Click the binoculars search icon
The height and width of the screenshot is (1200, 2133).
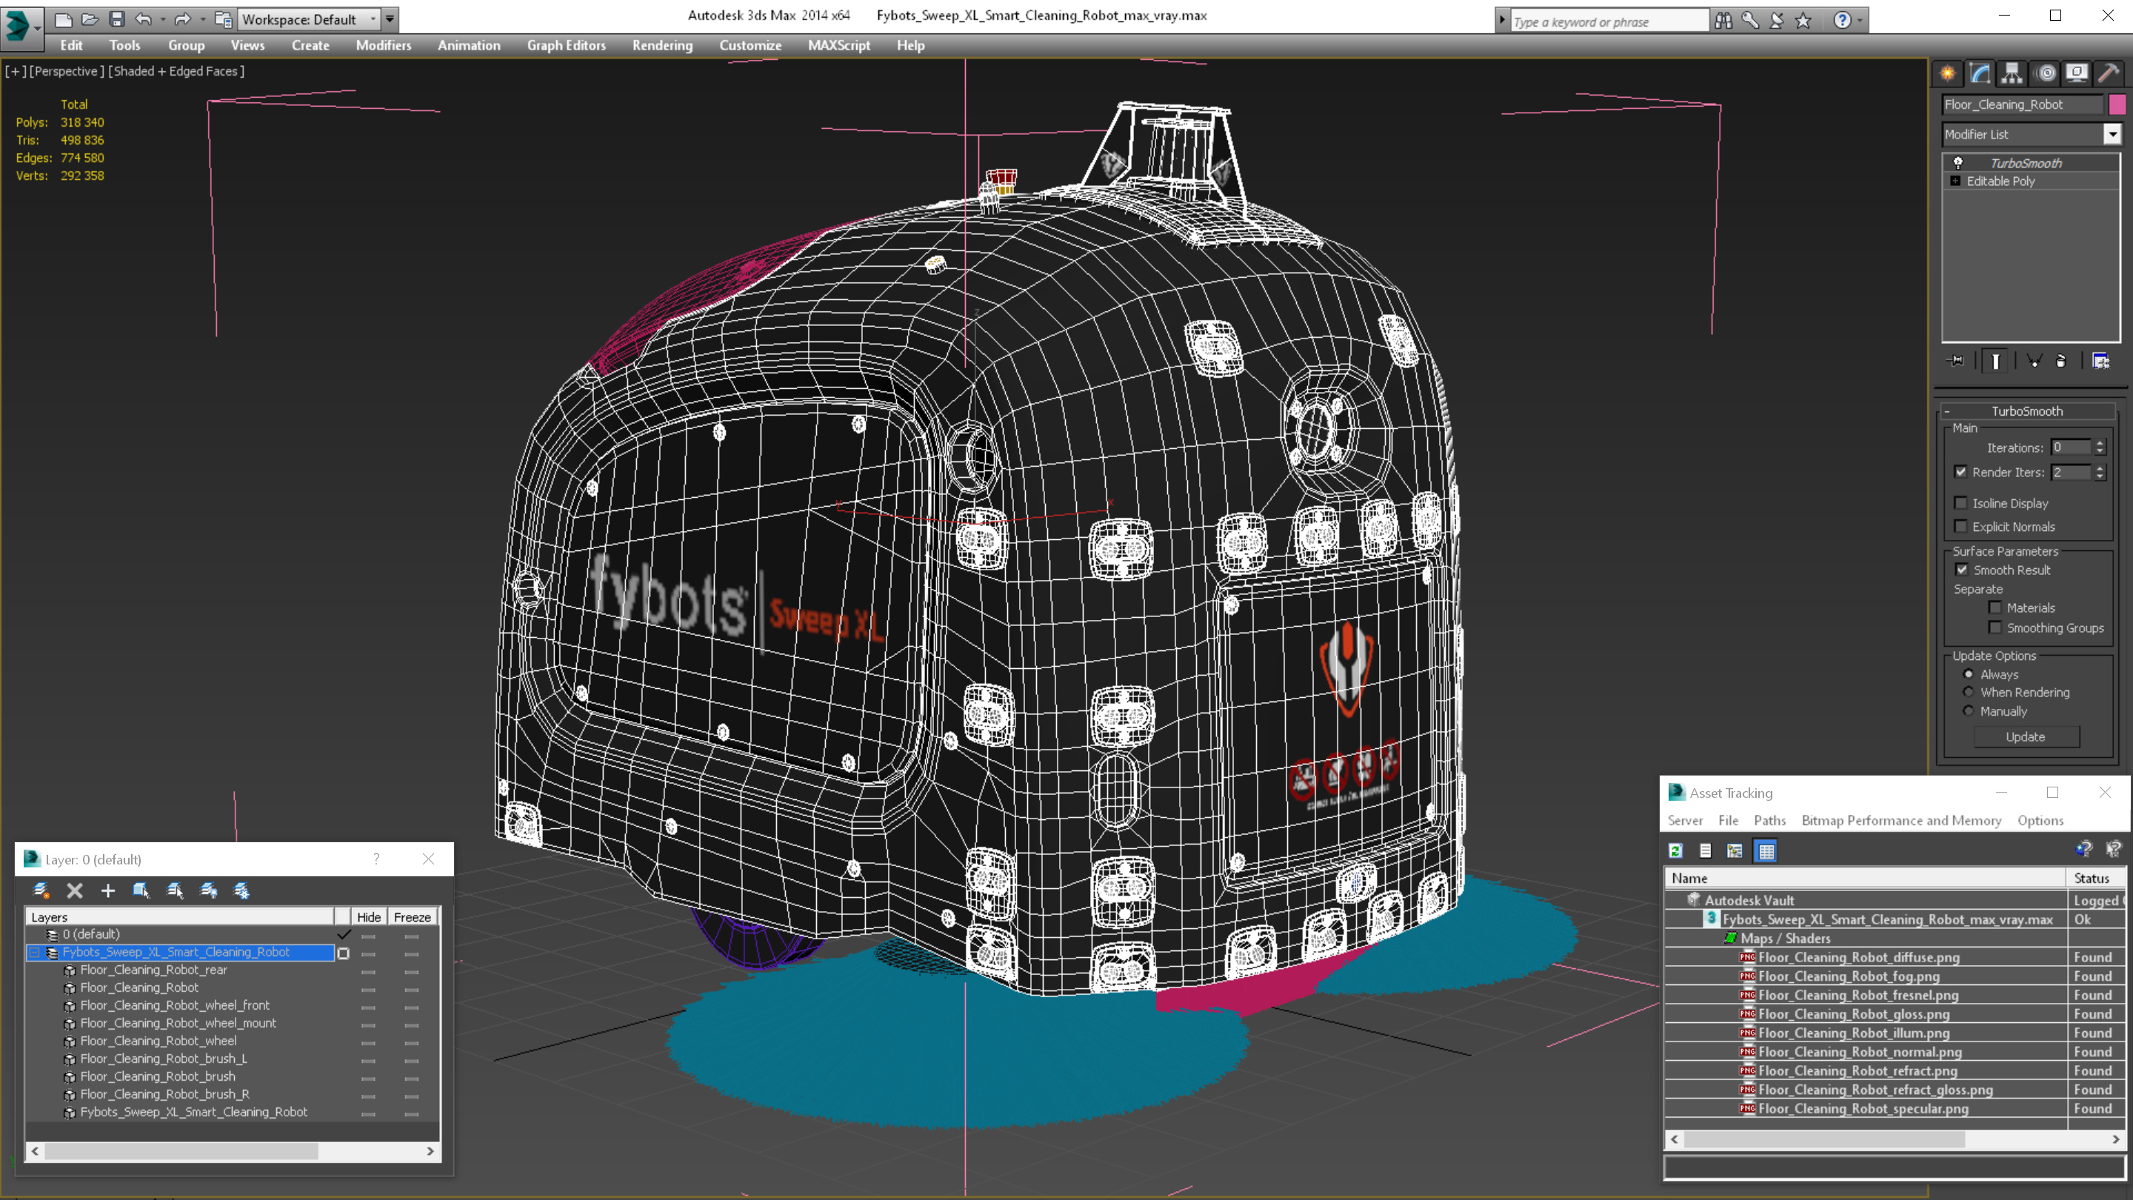tap(1723, 20)
